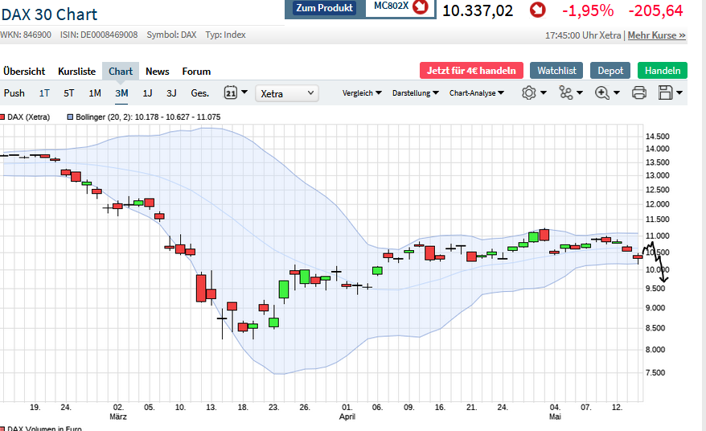706x431 pixels.
Task: Expand the Chart-Analyse dropdown
Action: [477, 93]
